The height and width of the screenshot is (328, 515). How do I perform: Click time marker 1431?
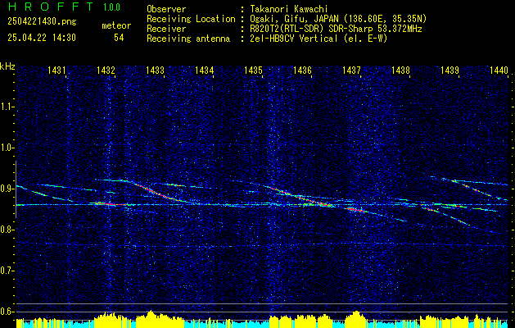pos(56,70)
